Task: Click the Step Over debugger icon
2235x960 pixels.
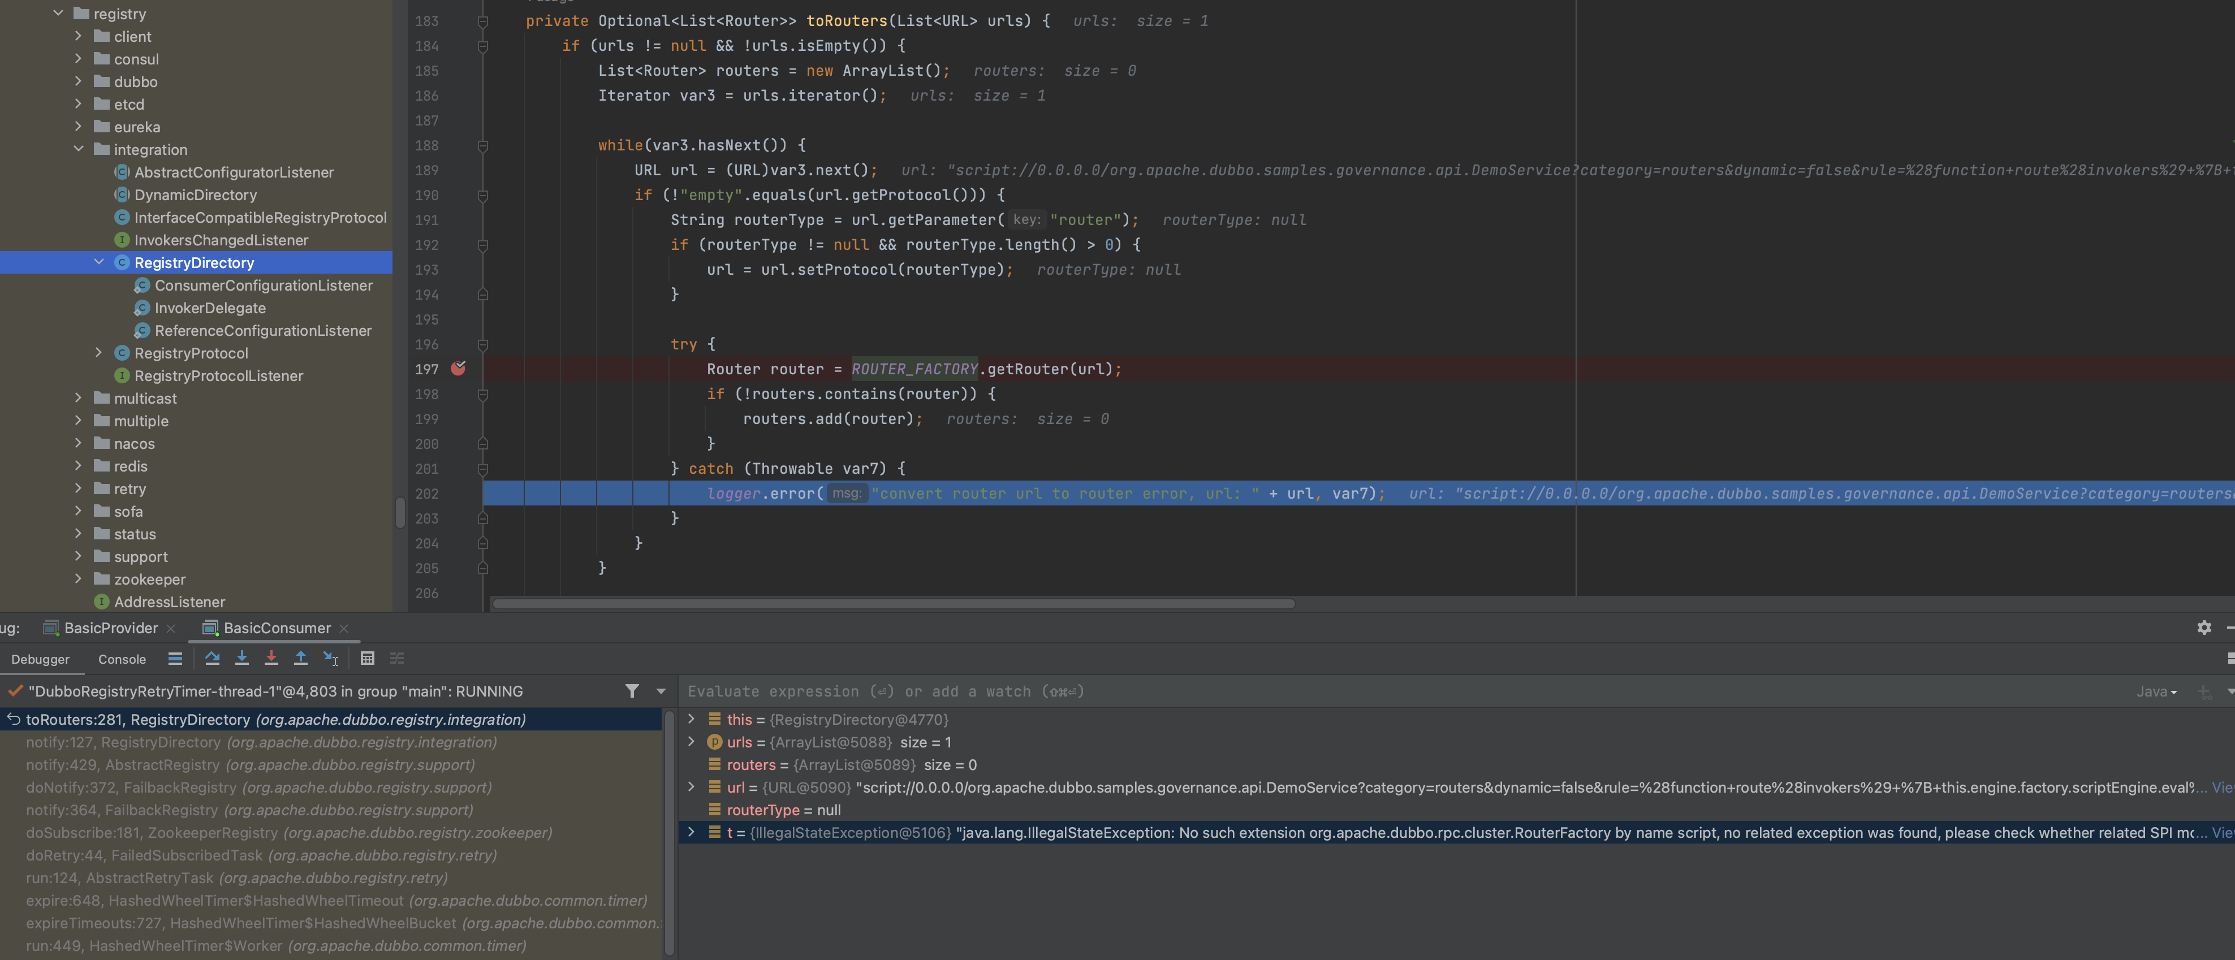Action: [212, 658]
